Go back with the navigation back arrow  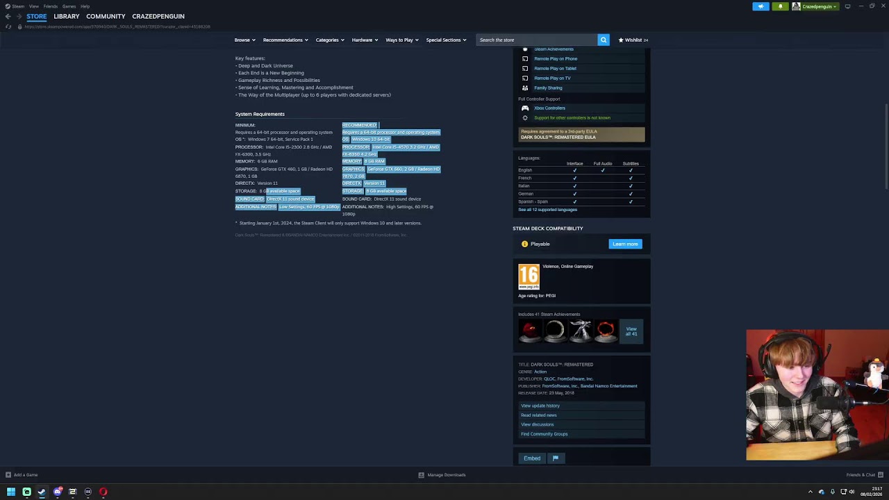8,16
